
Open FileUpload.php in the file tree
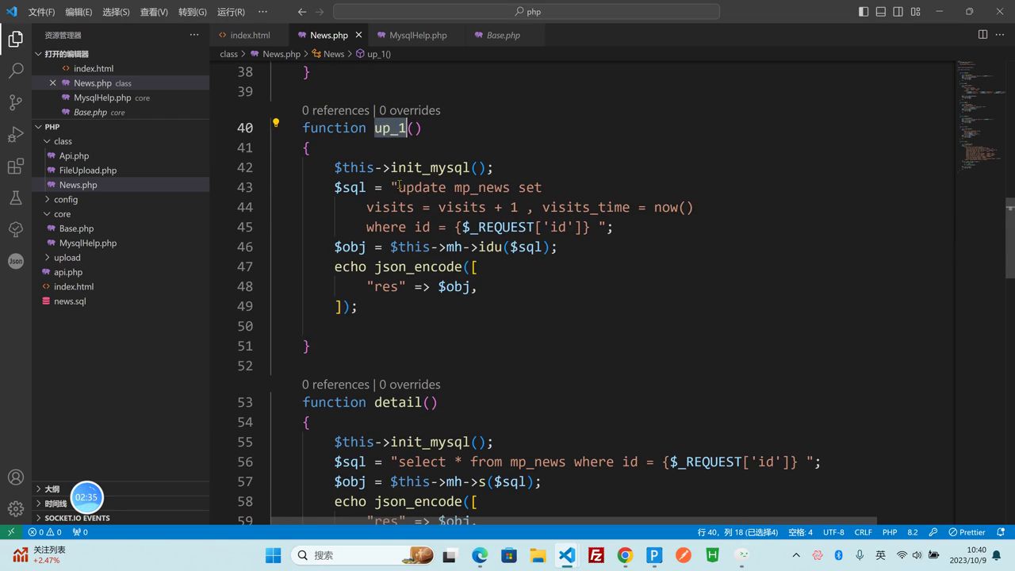coord(121,171)
